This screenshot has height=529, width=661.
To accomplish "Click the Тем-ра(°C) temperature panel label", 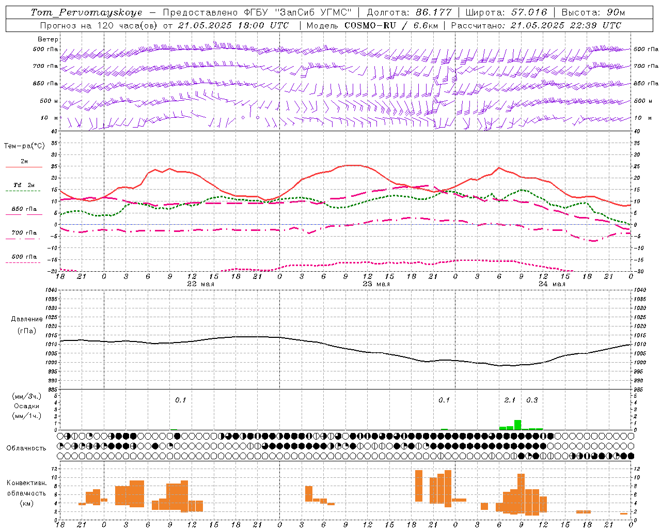I will tap(24, 146).
